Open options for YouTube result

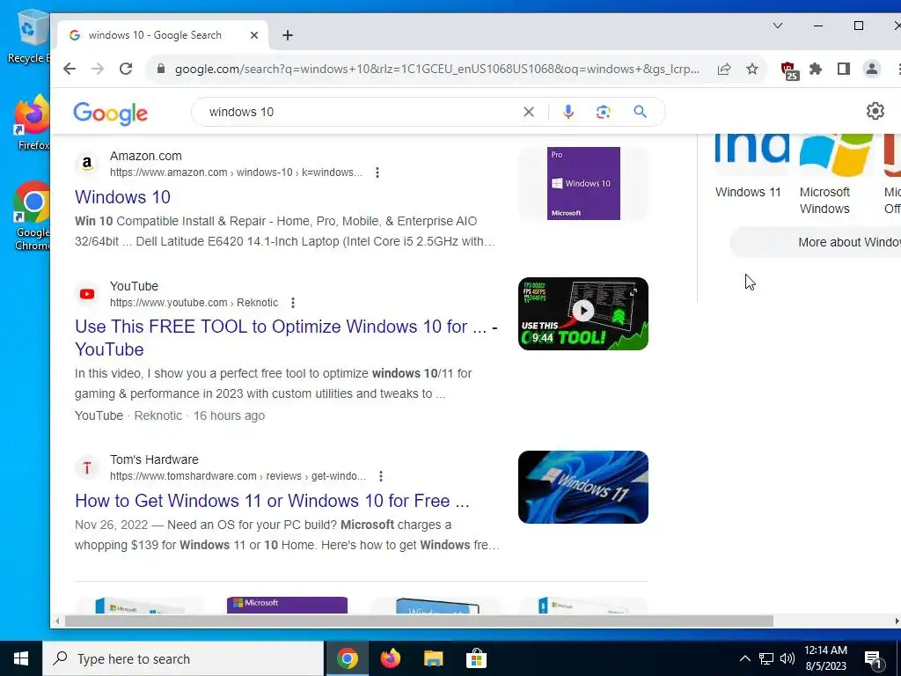coord(293,303)
